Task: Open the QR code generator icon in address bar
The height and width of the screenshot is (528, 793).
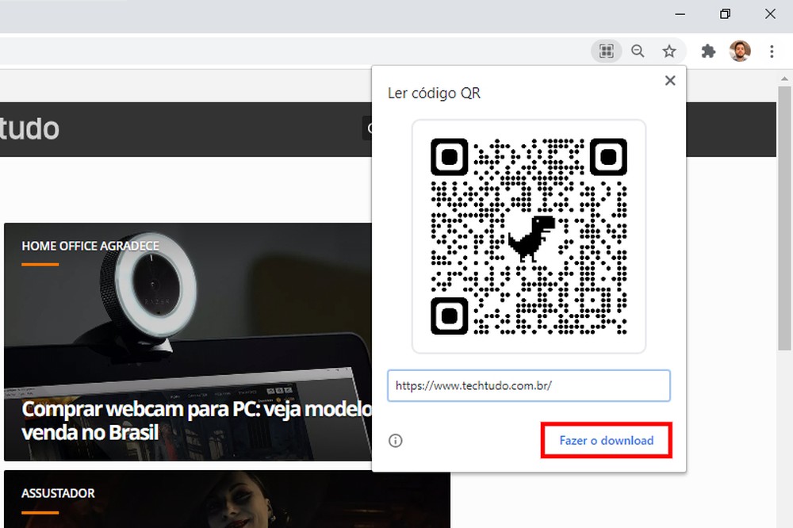Action: pyautogui.click(x=606, y=51)
